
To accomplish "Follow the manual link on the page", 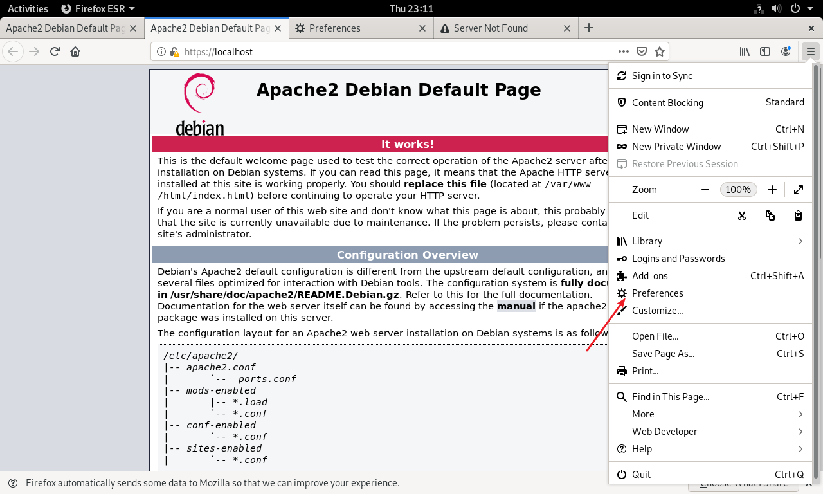I will [x=516, y=306].
